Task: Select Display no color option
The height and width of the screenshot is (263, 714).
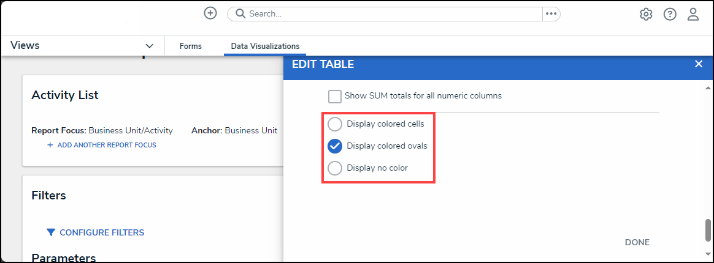Action: (335, 168)
